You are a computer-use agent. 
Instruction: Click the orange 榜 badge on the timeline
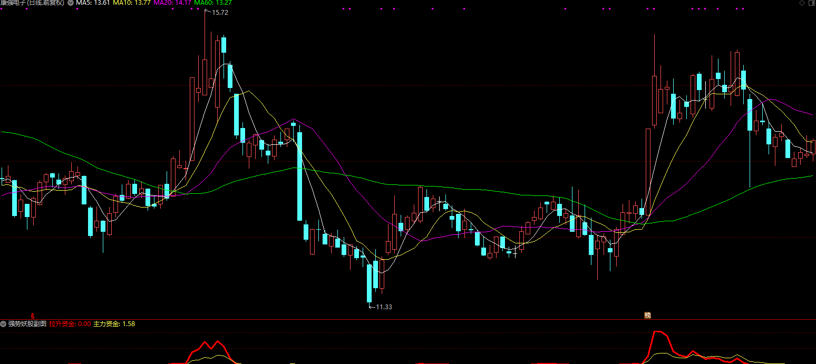click(x=647, y=315)
